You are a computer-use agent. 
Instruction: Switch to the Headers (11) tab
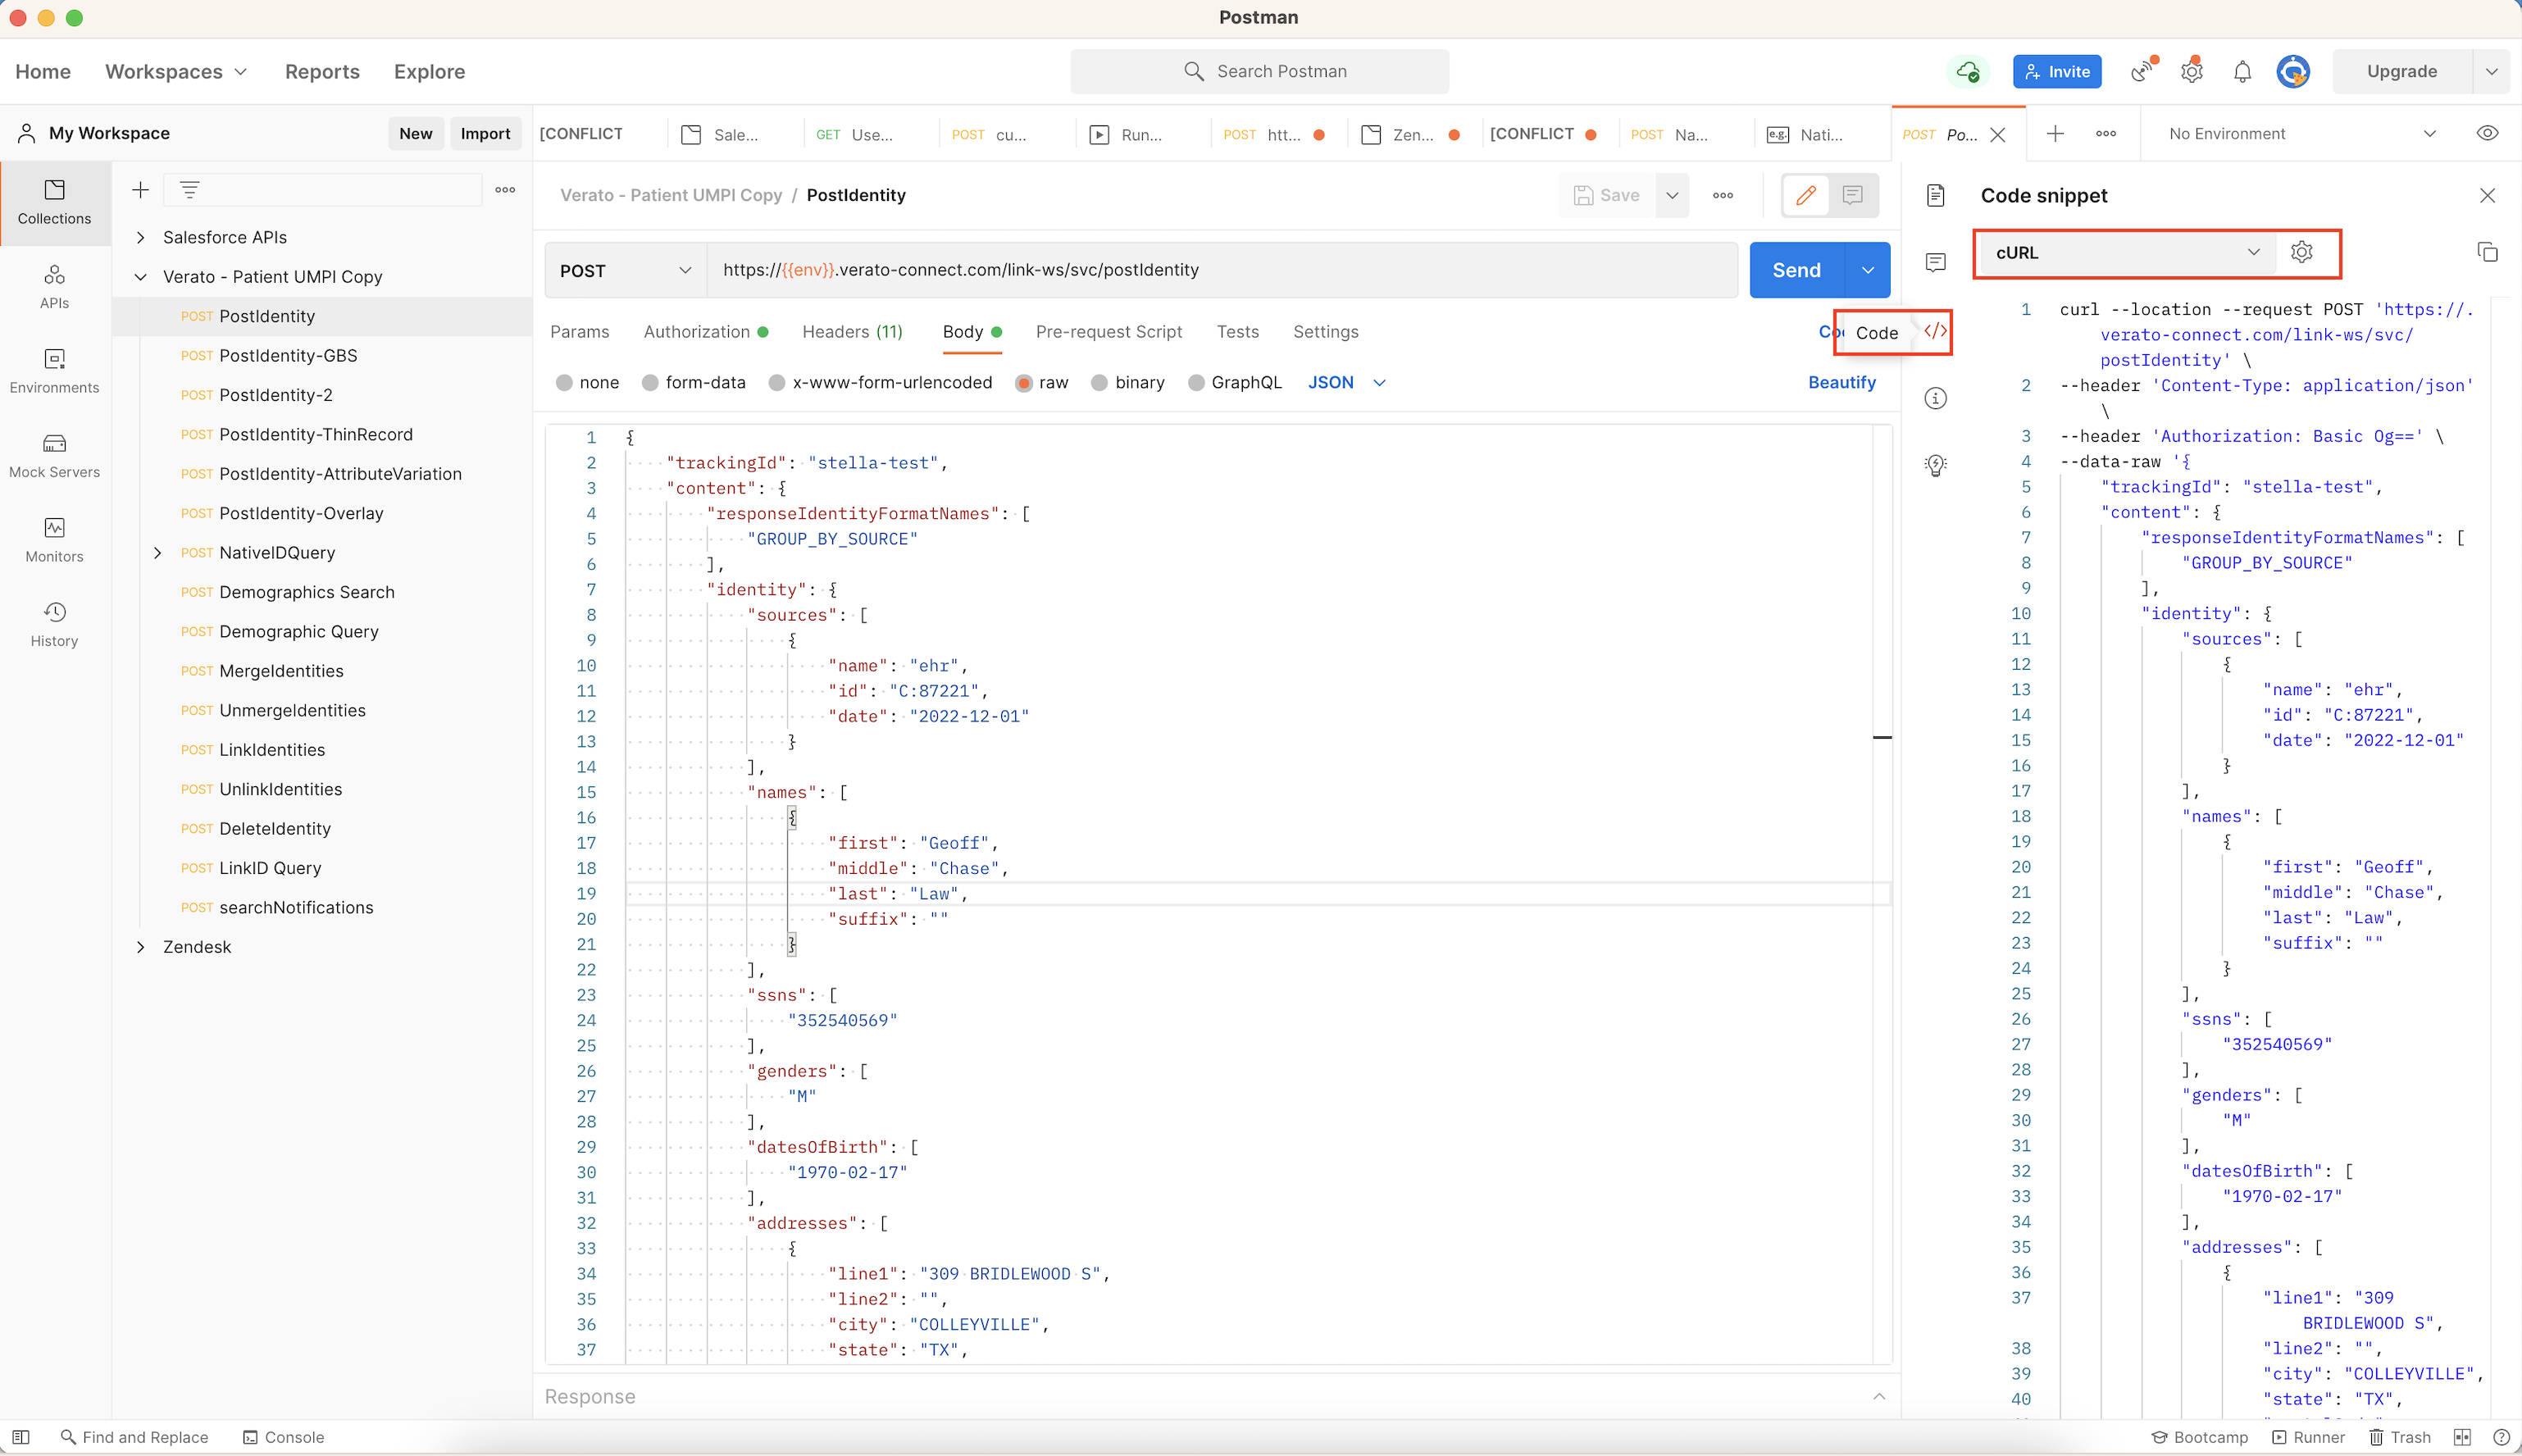(x=852, y=332)
